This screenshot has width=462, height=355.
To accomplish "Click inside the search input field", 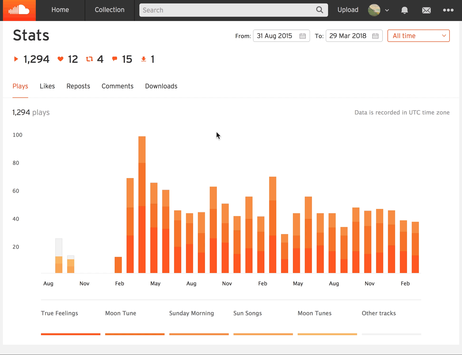I will pos(219,10).
